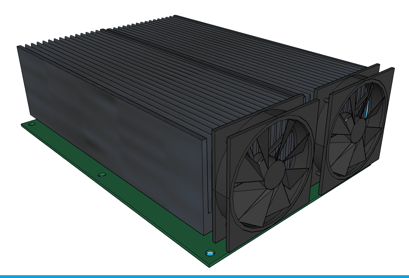
Task: Select the mounting hole at PCB front corner
Action: (x=210, y=253)
